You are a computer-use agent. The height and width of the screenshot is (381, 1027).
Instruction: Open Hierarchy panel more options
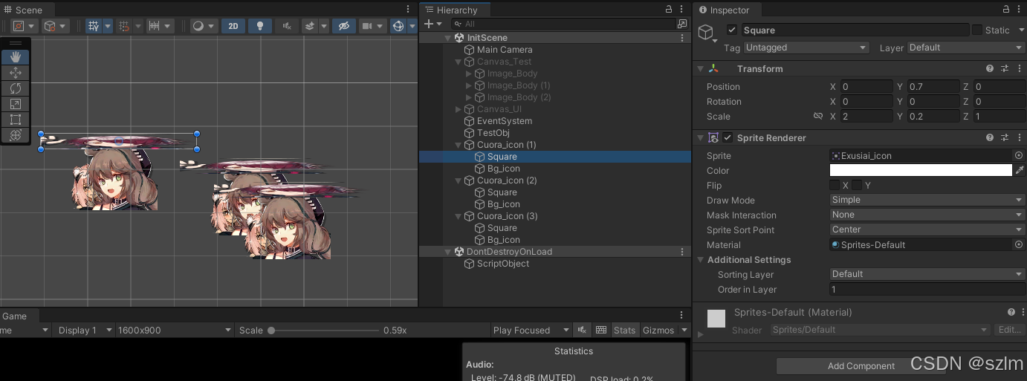pyautogui.click(x=682, y=10)
